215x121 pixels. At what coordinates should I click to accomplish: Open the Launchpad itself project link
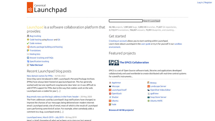point(119,90)
